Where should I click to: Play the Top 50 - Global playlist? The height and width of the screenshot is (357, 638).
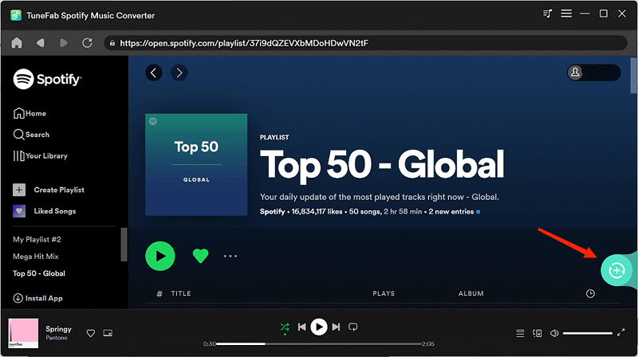point(160,256)
